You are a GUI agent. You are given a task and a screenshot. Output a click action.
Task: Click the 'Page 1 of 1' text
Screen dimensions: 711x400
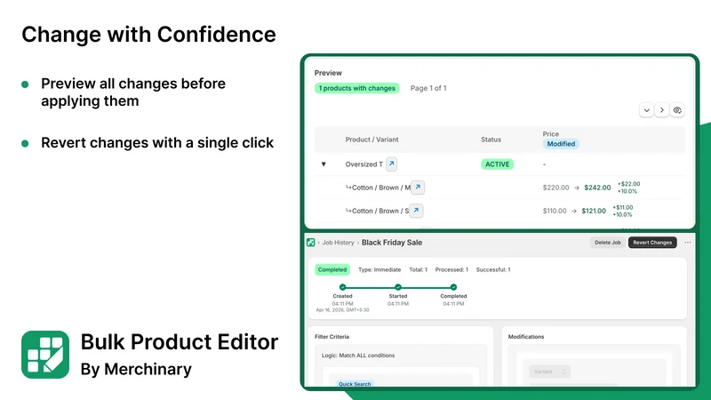[x=428, y=88]
